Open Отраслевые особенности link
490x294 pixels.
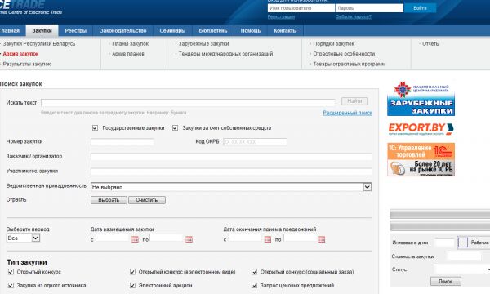(x=344, y=54)
